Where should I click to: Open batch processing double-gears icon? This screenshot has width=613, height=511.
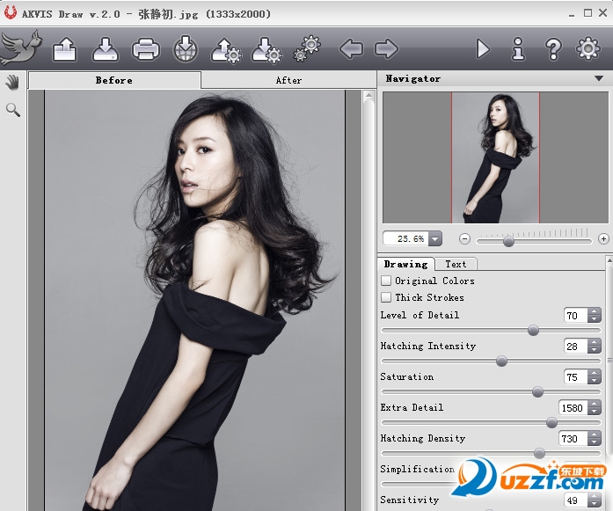pos(307,49)
